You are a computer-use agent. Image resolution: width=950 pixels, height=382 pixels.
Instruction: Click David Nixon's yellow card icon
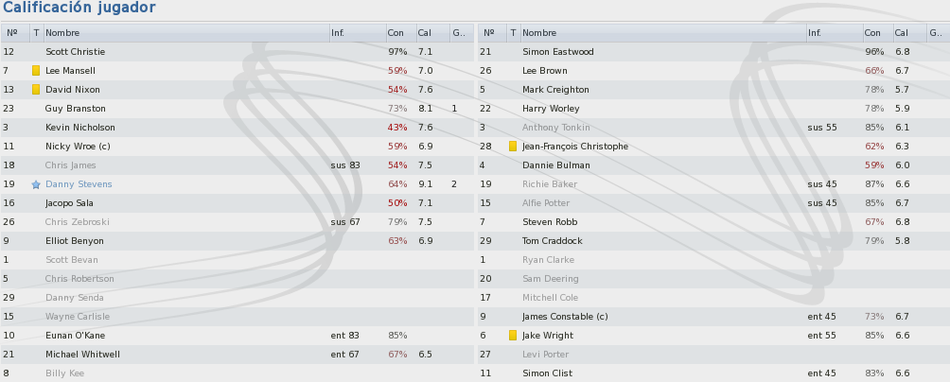pyautogui.click(x=36, y=90)
